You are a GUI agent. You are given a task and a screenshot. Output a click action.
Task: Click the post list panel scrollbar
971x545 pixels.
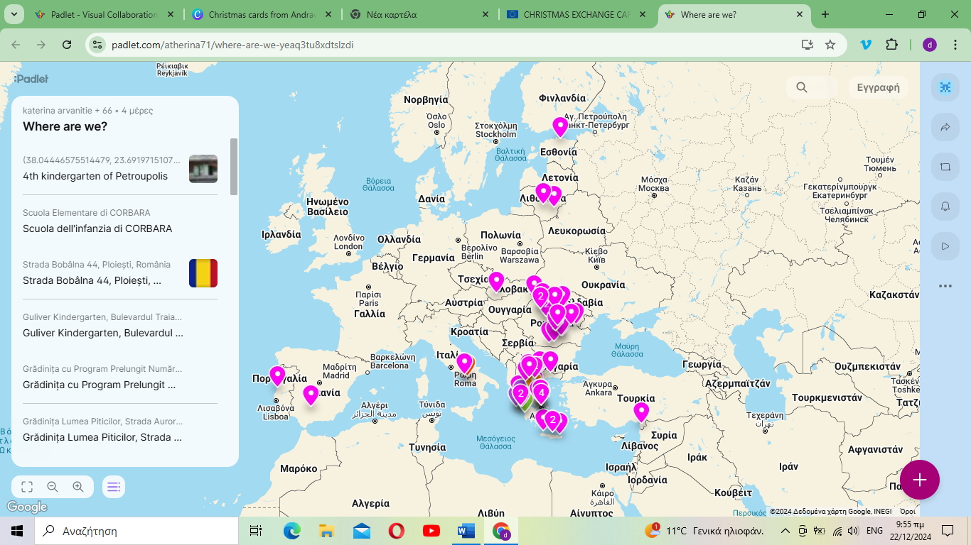click(x=234, y=166)
